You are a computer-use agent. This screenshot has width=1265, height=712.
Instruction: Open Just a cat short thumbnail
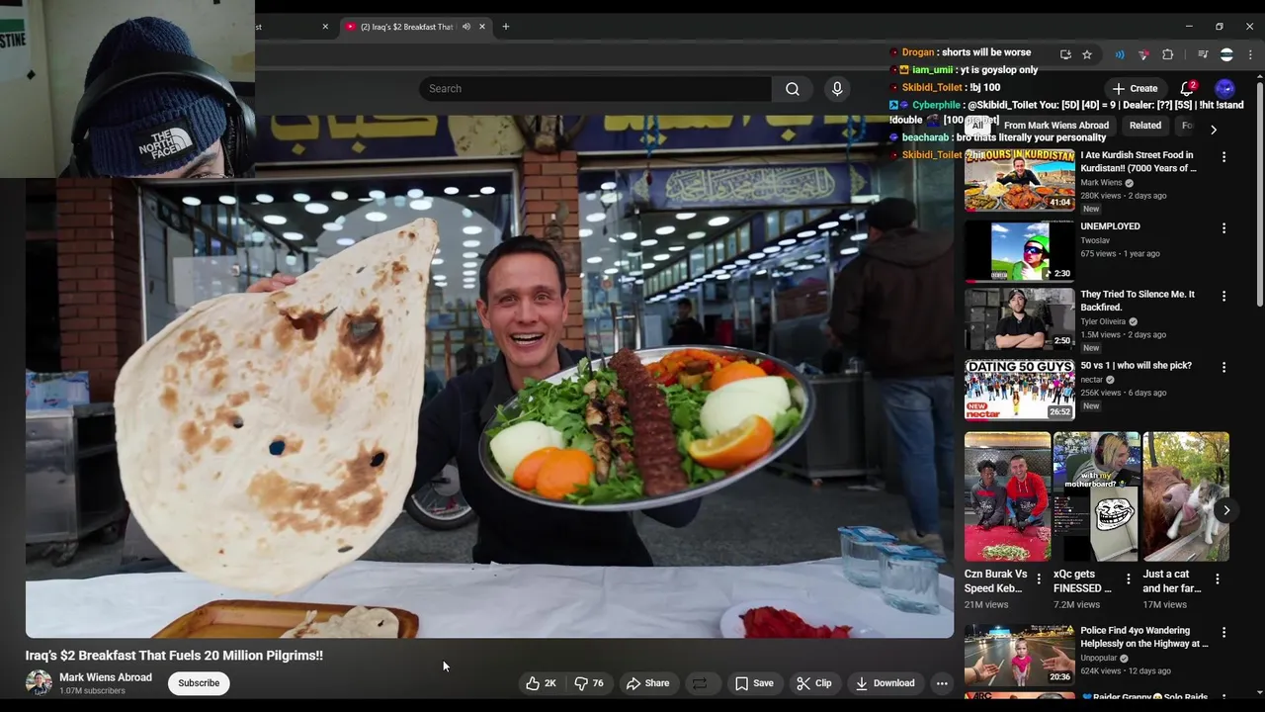tap(1186, 496)
